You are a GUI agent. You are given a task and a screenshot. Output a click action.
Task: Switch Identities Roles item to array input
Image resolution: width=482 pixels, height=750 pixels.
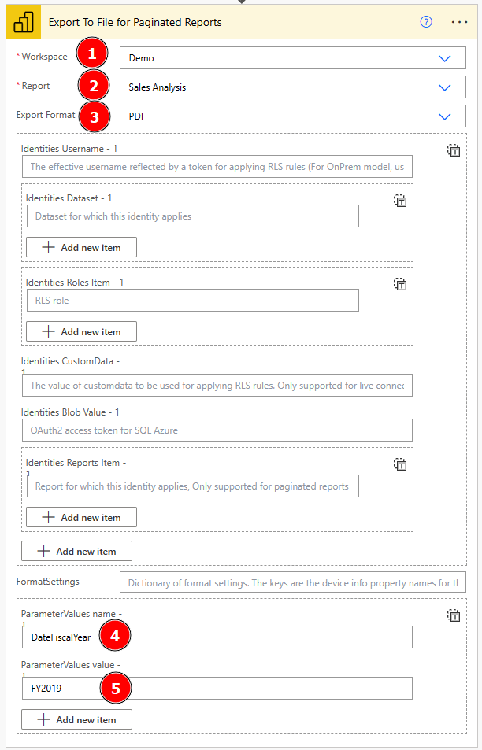coord(400,284)
